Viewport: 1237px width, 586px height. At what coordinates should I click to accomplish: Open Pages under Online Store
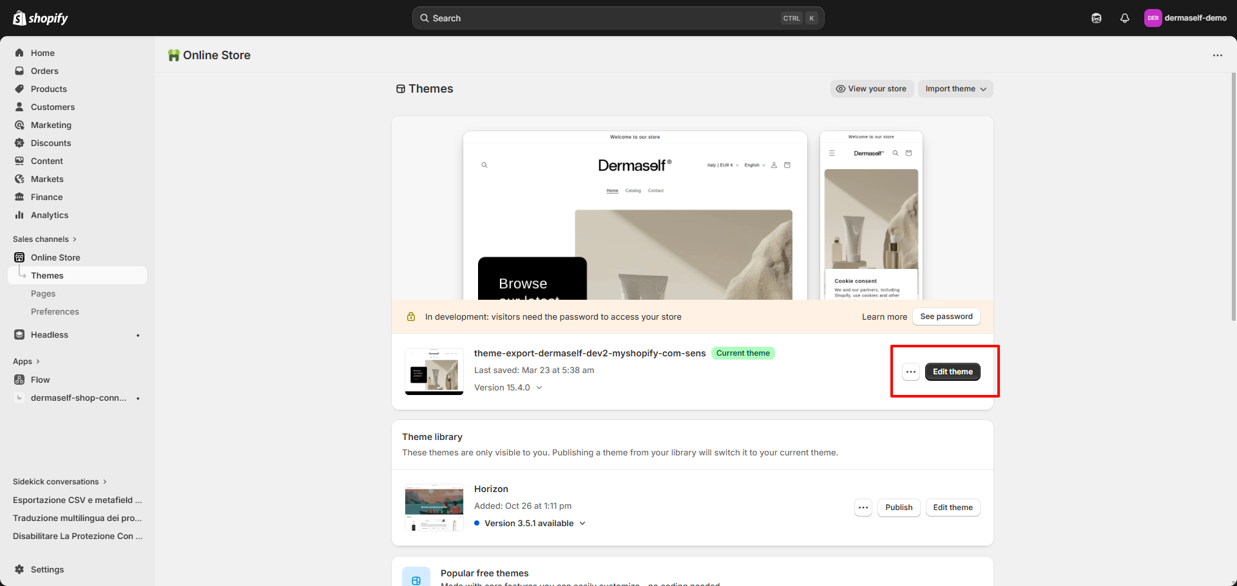point(43,293)
